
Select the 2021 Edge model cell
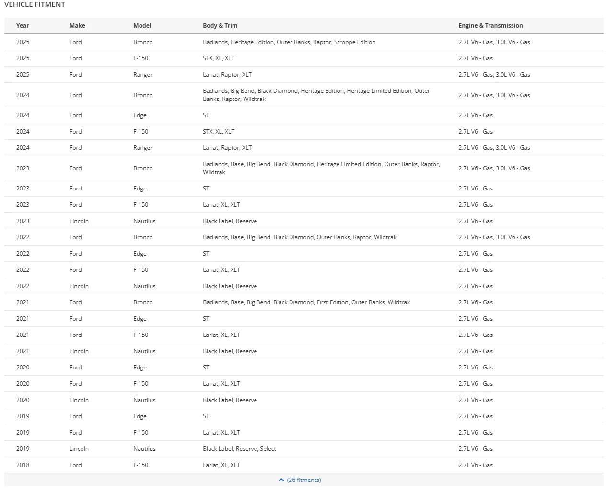tap(140, 319)
